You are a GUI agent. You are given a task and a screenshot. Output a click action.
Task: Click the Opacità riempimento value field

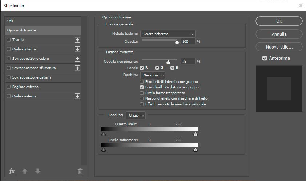[x=188, y=61]
